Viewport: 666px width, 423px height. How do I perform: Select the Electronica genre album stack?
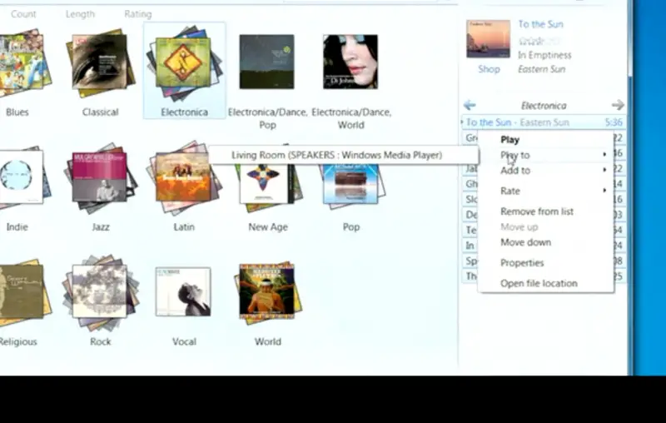click(x=184, y=62)
